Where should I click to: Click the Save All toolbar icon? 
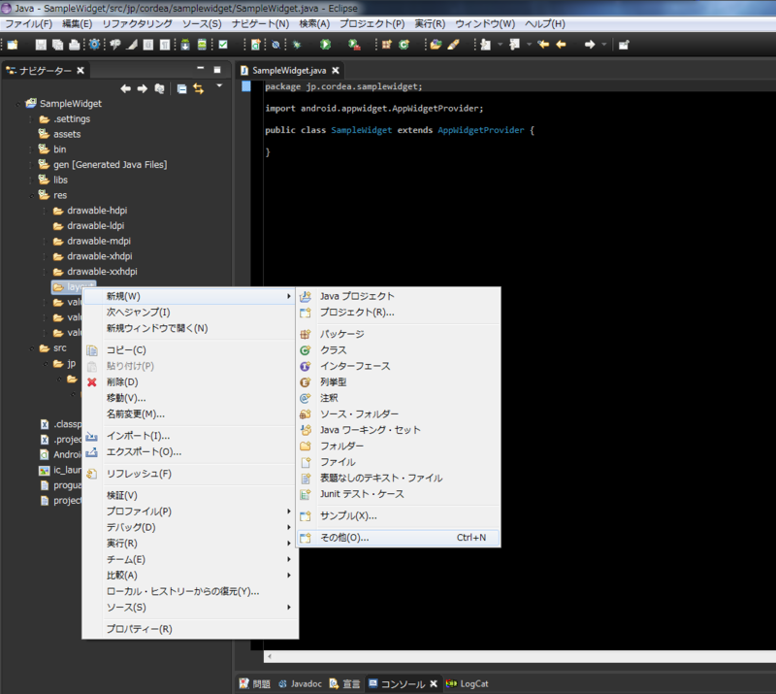pos(58,45)
